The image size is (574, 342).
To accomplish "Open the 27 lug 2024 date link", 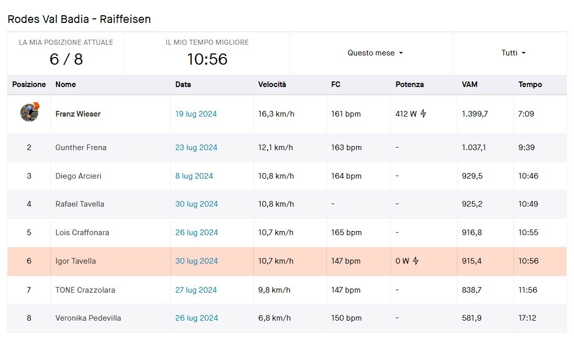I will [196, 290].
